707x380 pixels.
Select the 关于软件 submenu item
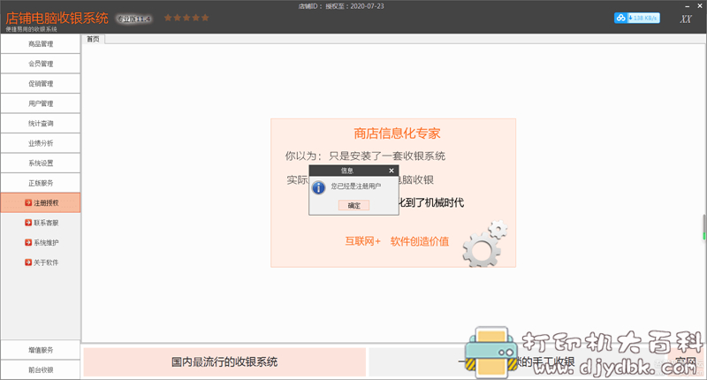(x=42, y=262)
